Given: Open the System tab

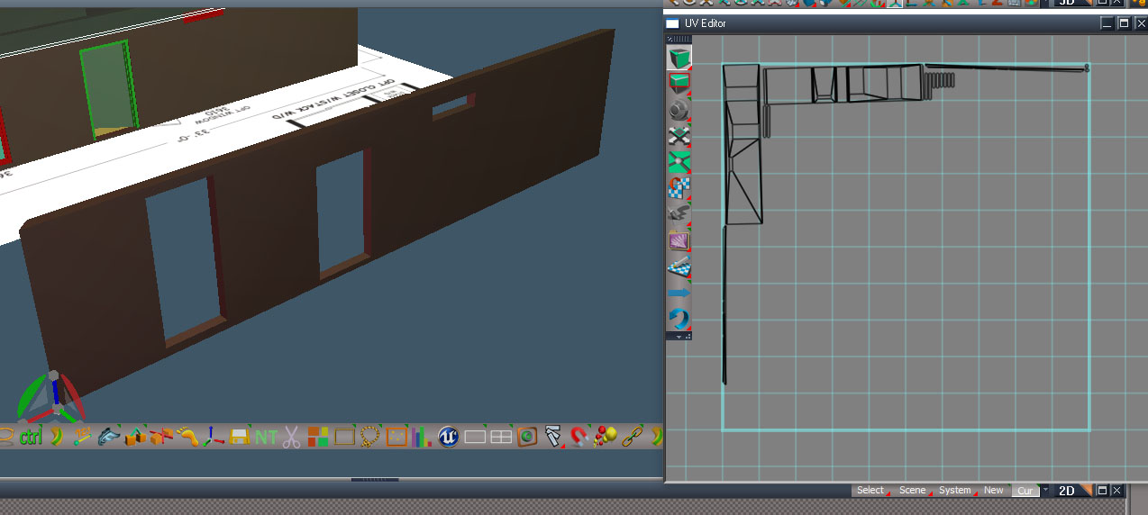Looking at the screenshot, I should (x=955, y=491).
